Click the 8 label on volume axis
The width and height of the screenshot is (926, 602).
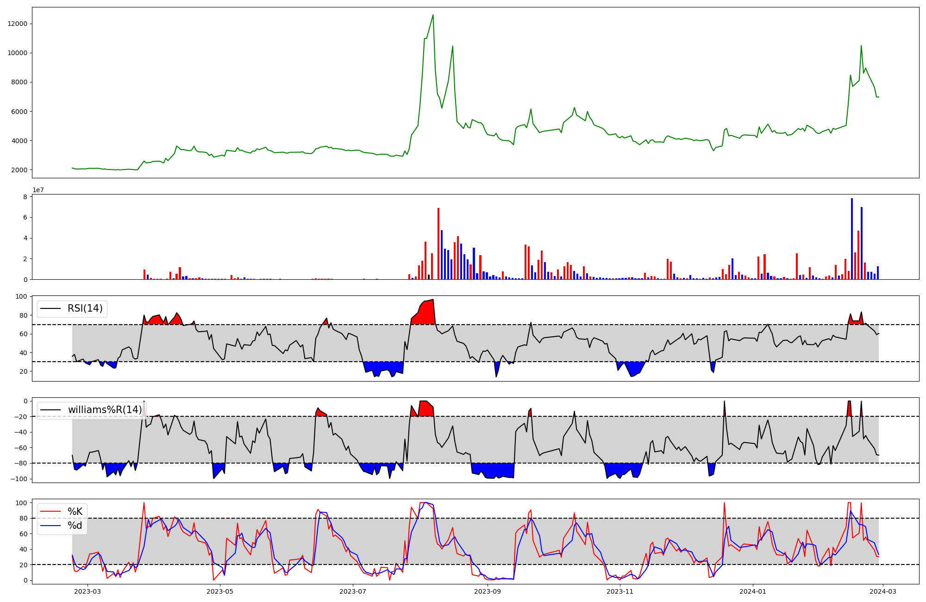(26, 197)
